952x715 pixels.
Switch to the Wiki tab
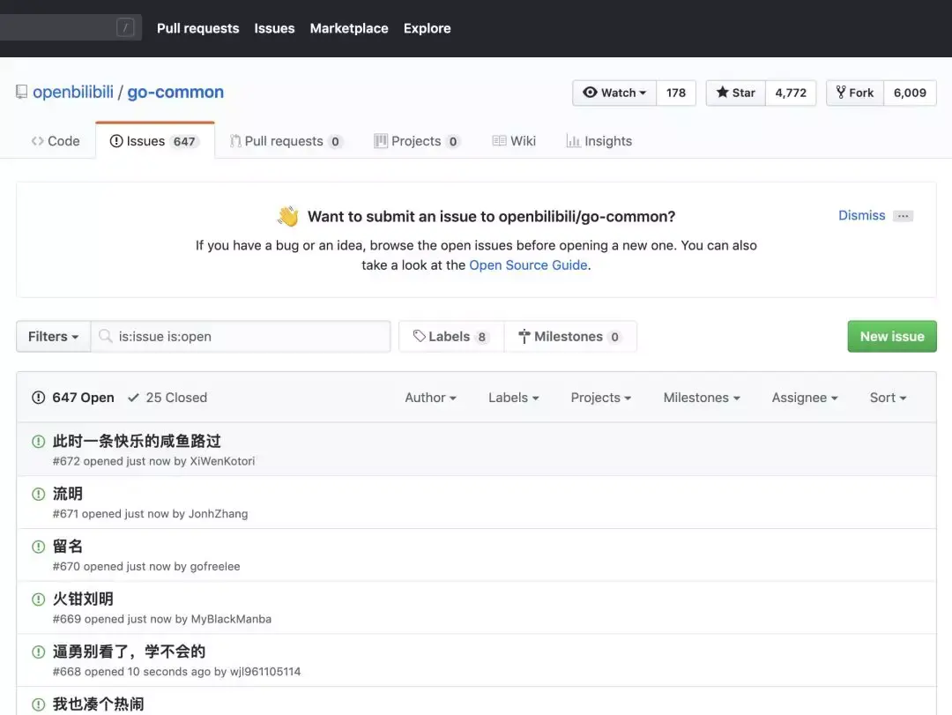click(522, 140)
